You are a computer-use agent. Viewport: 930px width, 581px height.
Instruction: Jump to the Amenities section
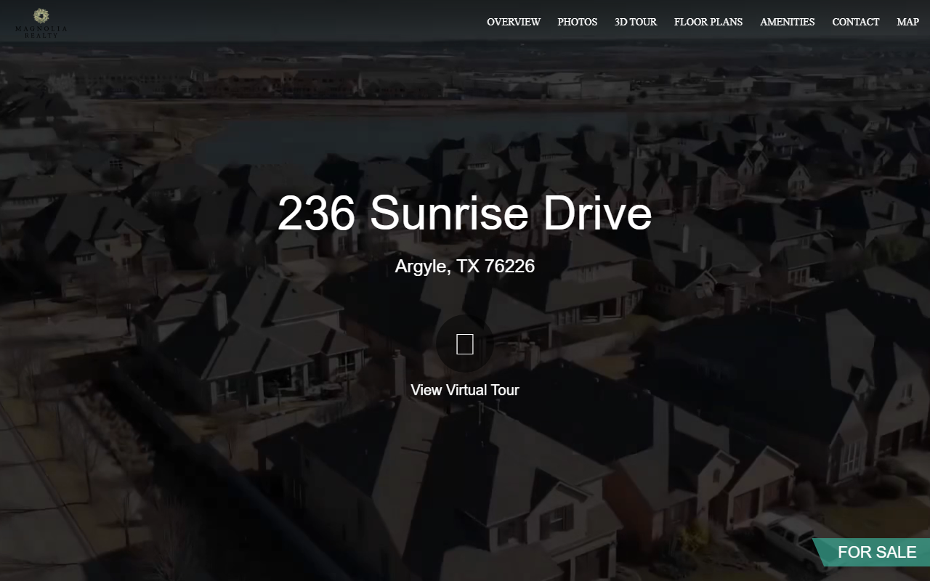(x=788, y=22)
